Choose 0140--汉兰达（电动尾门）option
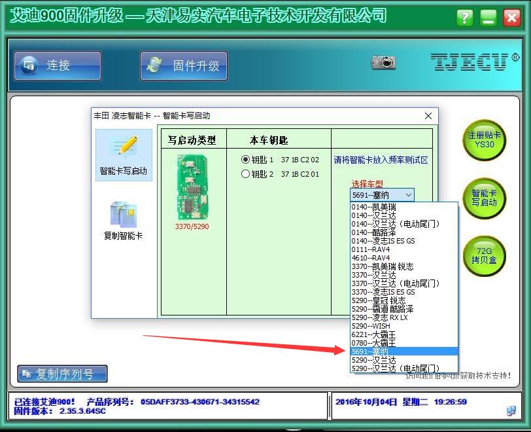Image resolution: width=531 pixels, height=432 pixels. 404,224
